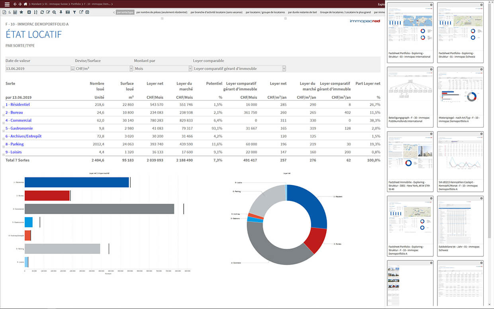The height and width of the screenshot is (309, 494).
Task: Open date picker beside 13.06.2019
Action: pos(73,69)
